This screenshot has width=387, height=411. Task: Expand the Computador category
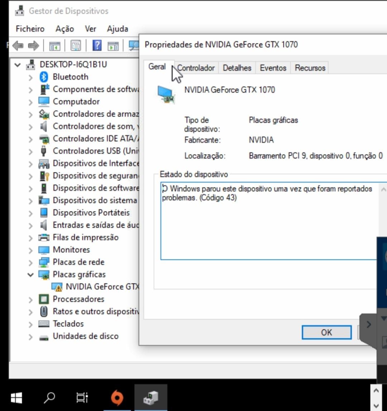[x=30, y=102]
